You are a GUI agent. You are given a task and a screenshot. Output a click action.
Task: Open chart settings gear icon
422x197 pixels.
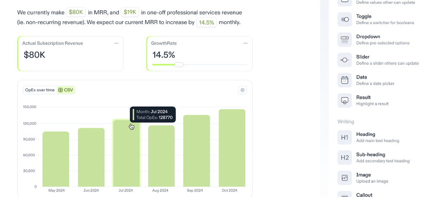pos(243,90)
